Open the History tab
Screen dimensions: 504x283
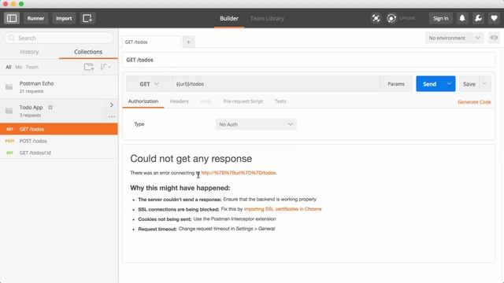29,52
